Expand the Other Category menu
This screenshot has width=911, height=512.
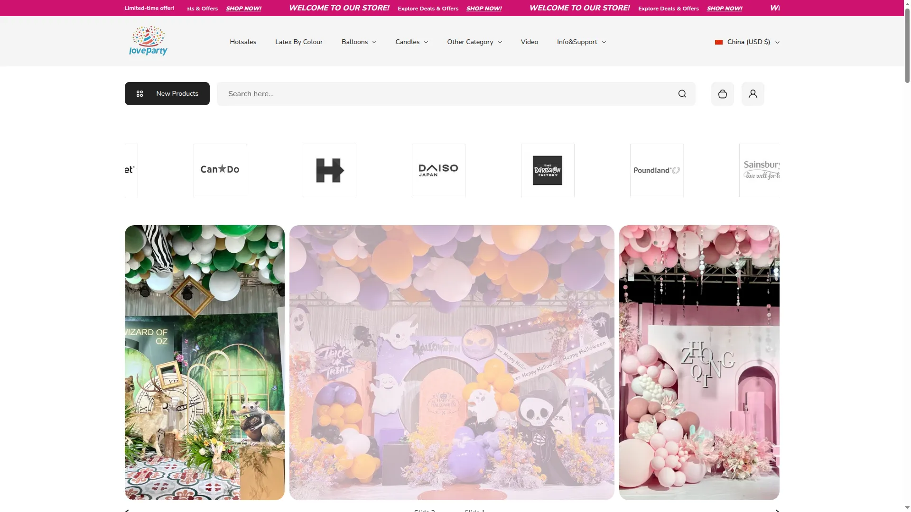pos(474,42)
